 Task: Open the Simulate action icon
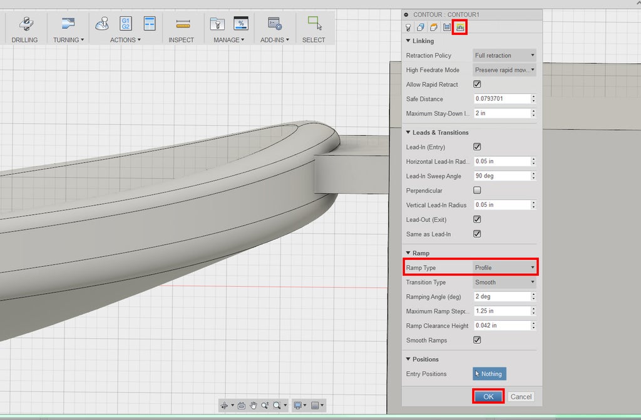pyautogui.click(x=102, y=24)
